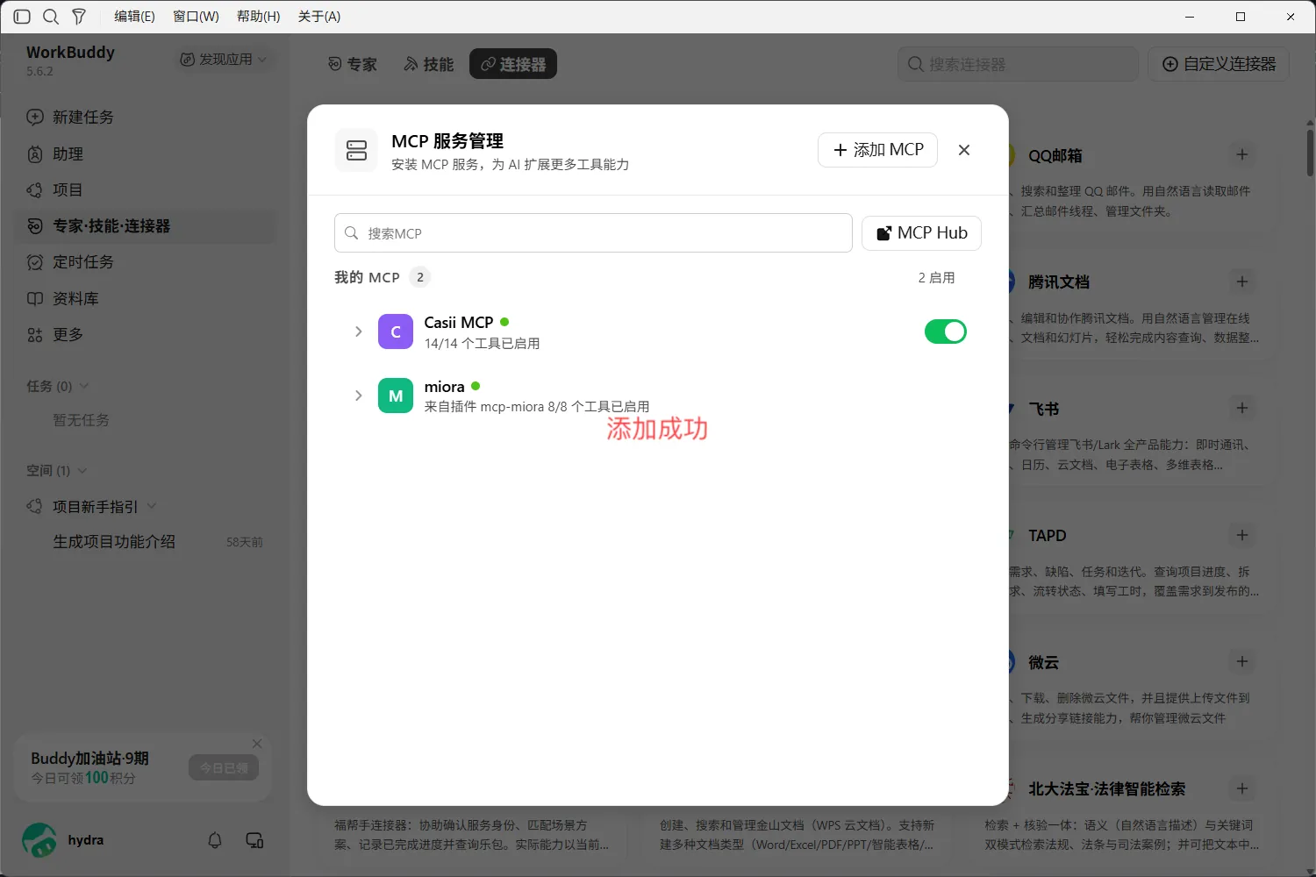Click the green miora M icon

[x=396, y=396]
